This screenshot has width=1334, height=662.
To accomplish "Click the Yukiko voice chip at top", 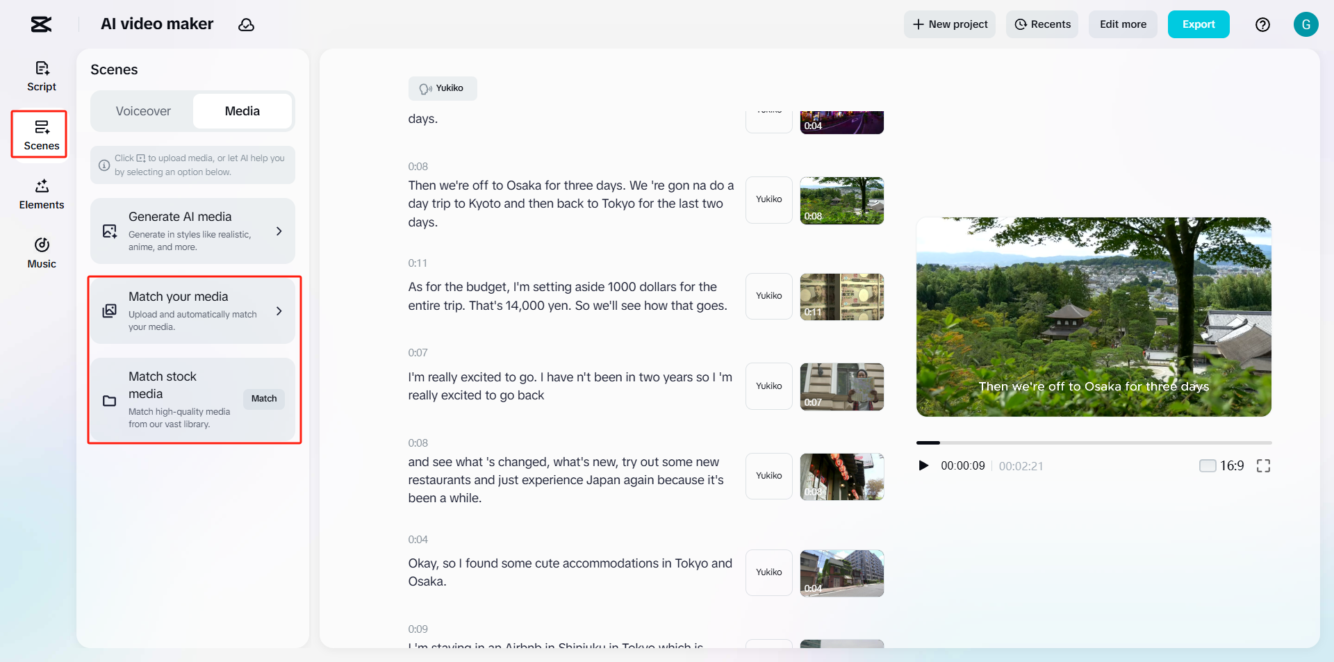I will tap(443, 88).
